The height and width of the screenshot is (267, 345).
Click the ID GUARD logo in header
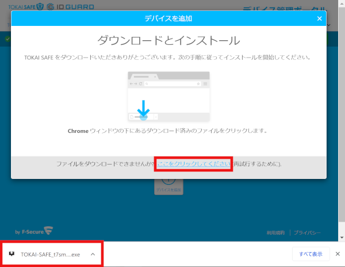pos(70,7)
